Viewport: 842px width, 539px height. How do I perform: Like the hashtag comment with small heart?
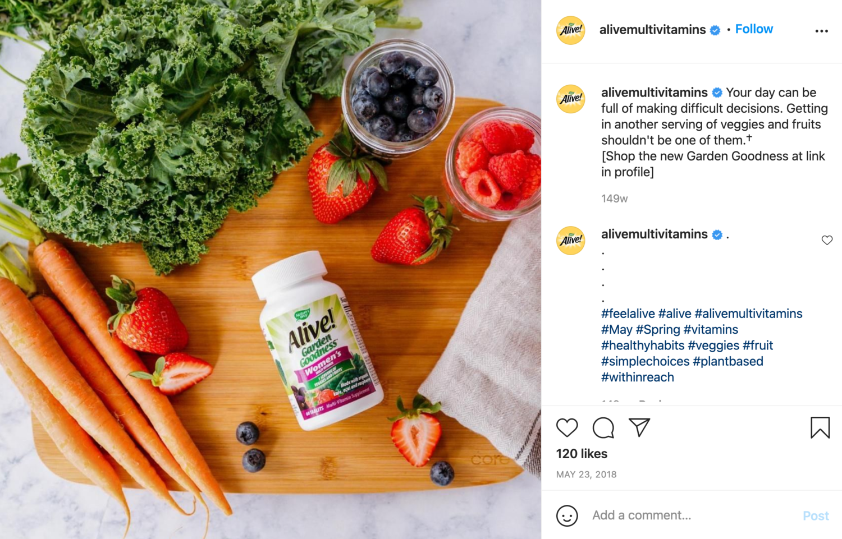[x=827, y=240]
